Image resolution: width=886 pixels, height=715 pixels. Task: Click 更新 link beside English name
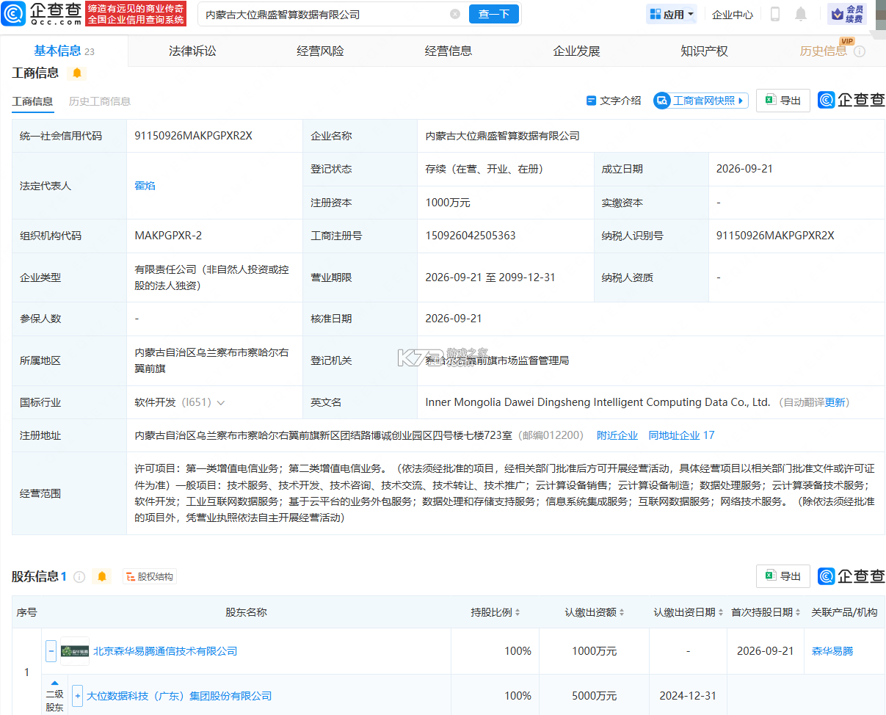pyautogui.click(x=835, y=402)
